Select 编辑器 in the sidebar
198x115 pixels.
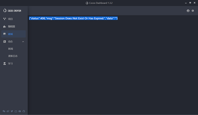tap(13, 27)
